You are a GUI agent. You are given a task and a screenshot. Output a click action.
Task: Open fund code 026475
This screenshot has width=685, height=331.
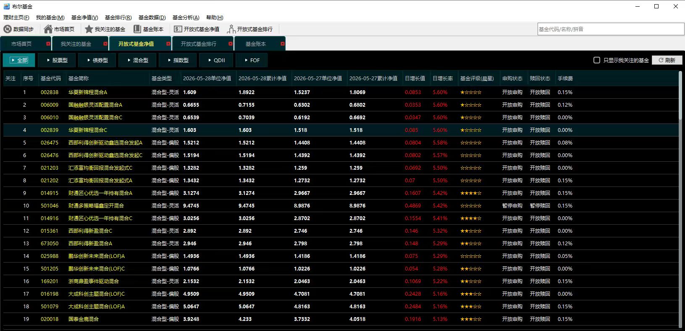tap(50, 143)
